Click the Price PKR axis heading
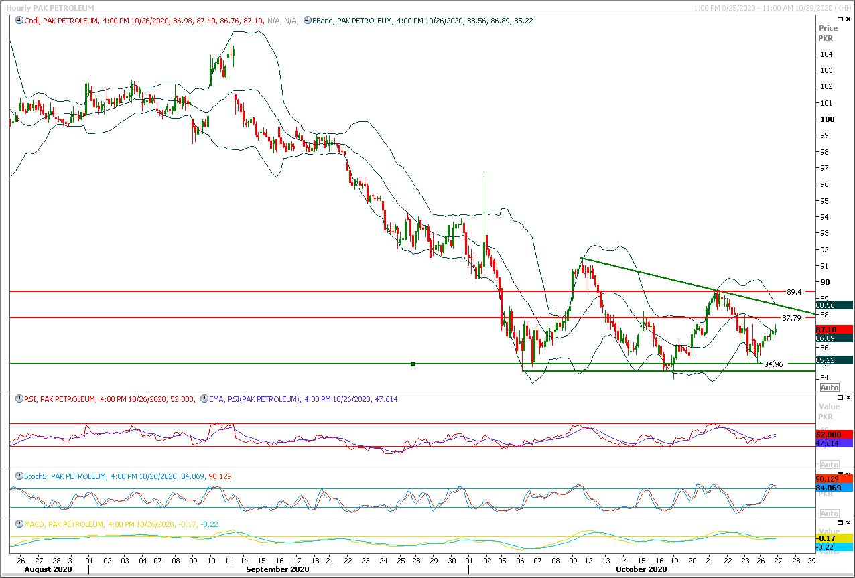Image resolution: width=855 pixels, height=578 pixels. click(x=828, y=33)
